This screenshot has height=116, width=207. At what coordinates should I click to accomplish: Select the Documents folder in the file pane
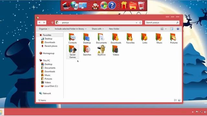tap(101, 38)
